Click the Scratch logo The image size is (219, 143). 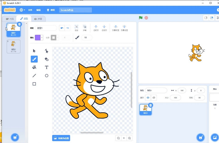(x=10, y=10)
